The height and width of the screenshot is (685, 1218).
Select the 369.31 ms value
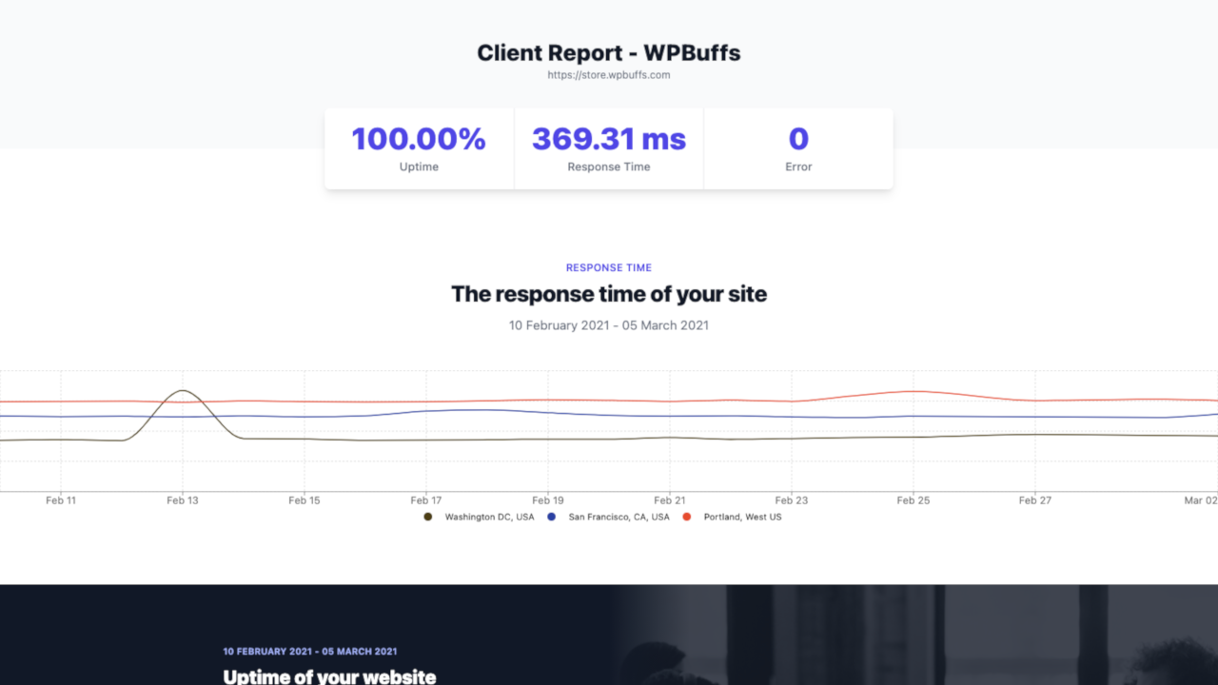click(x=609, y=139)
